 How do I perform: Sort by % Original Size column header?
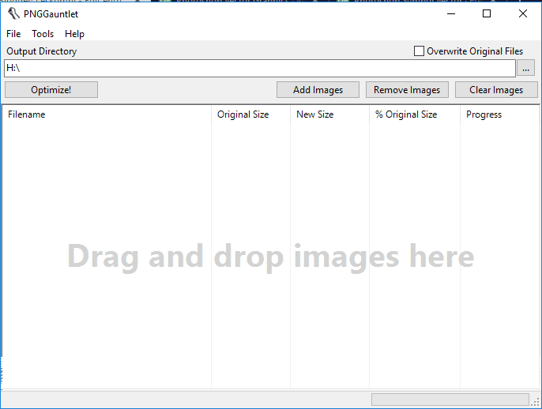coord(415,114)
